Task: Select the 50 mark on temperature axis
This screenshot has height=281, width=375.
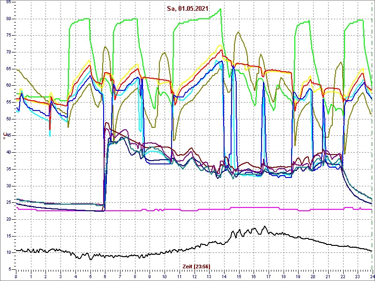Action: pyautogui.click(x=8, y=119)
